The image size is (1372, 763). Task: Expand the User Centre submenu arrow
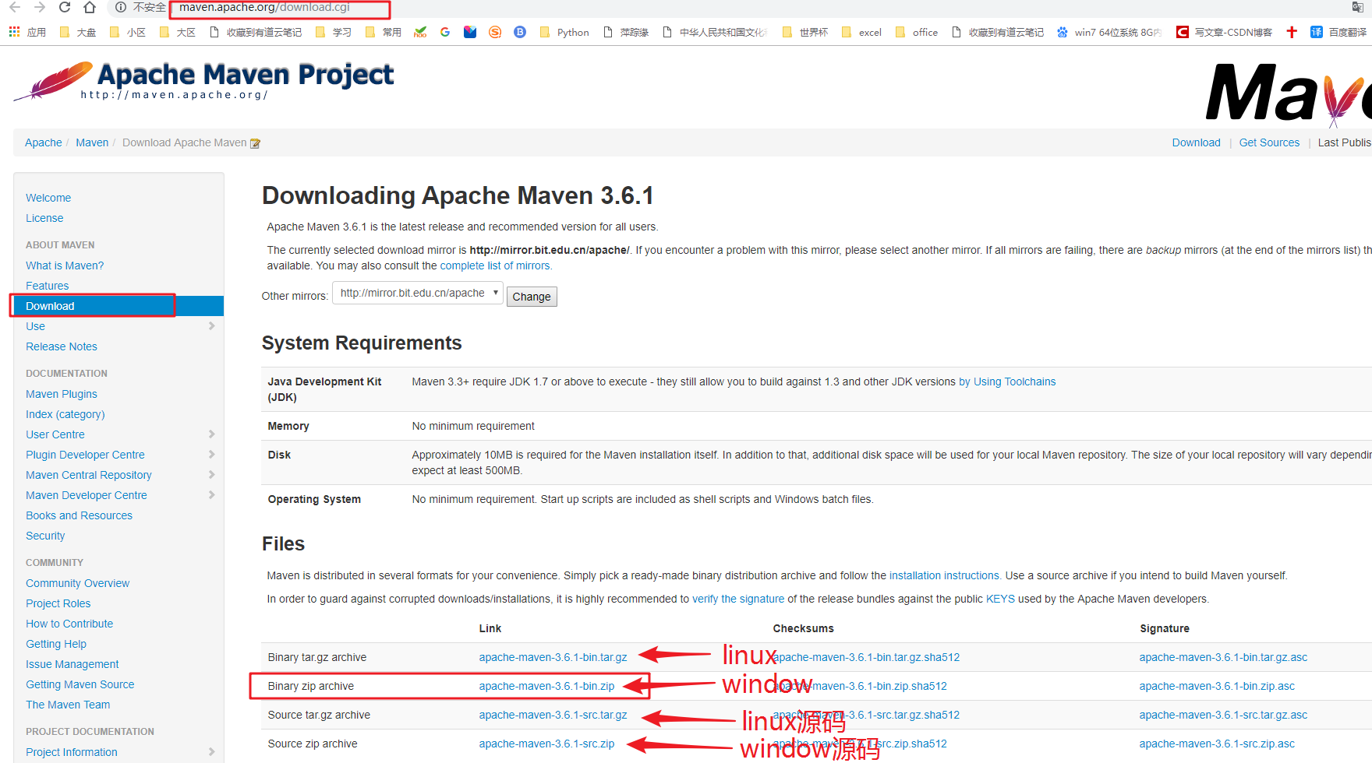coord(211,434)
